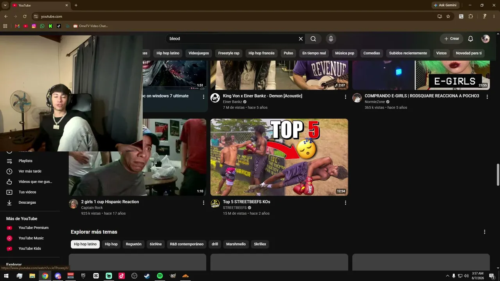Select the 'Freestyle rap' filter chip
Screen dimensions: 500x281
229,53
